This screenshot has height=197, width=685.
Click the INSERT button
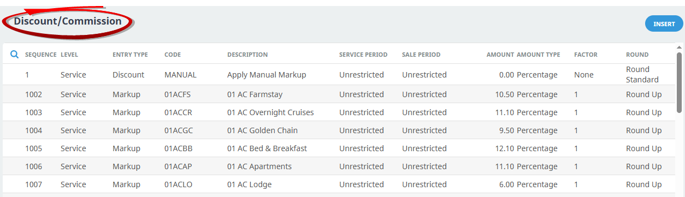[x=664, y=24]
